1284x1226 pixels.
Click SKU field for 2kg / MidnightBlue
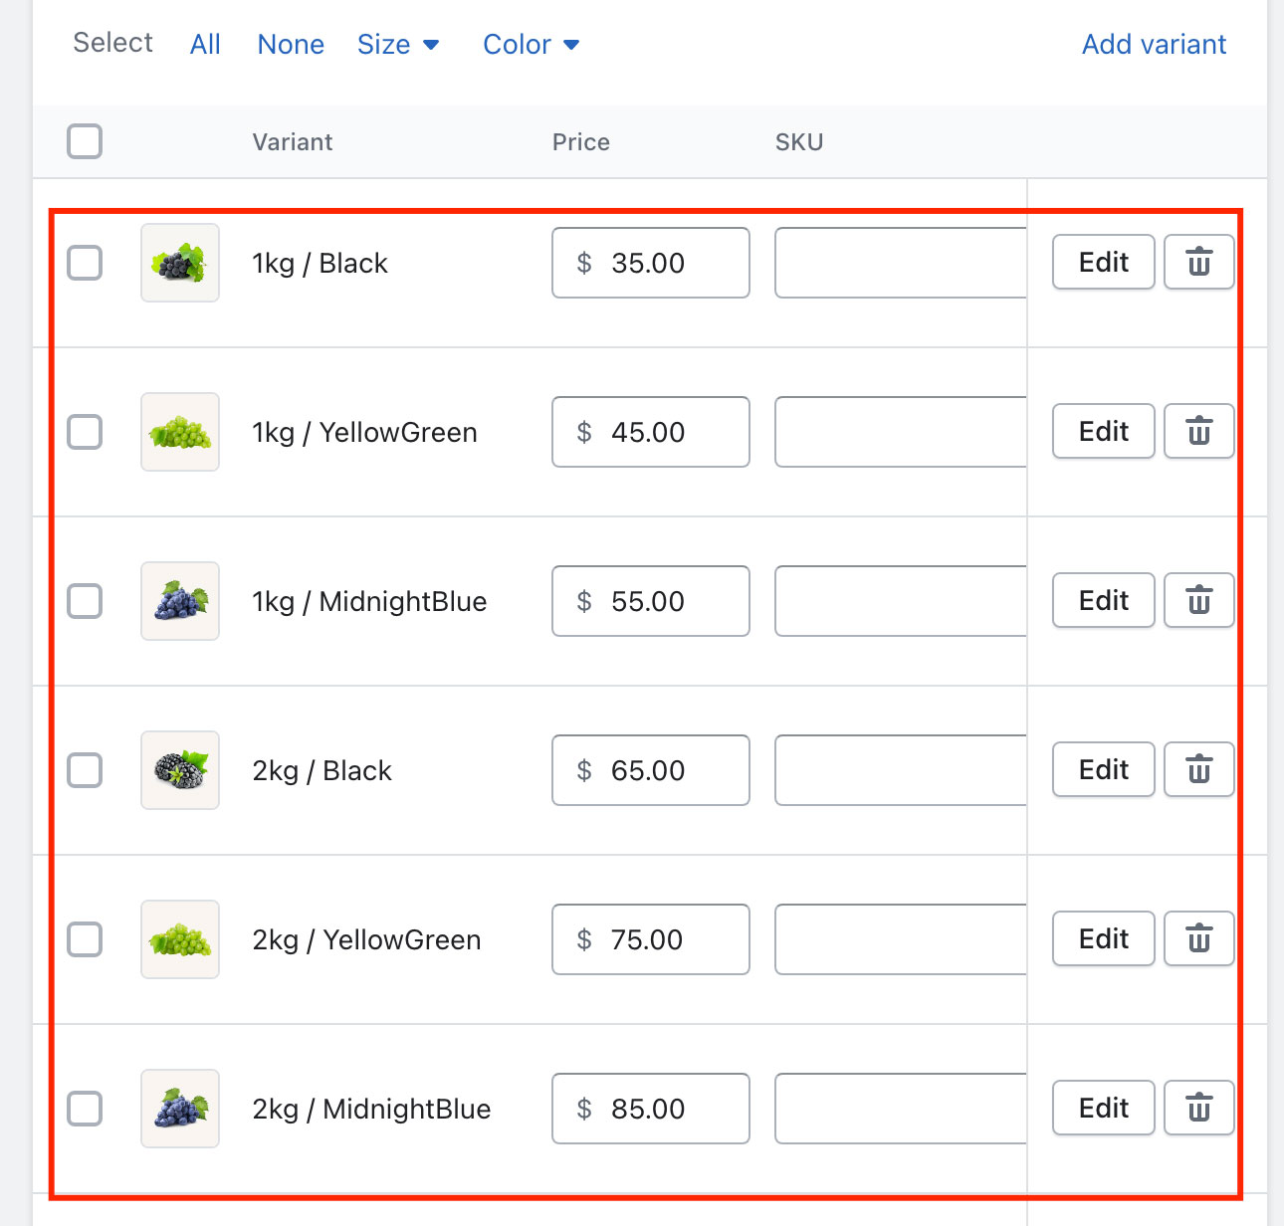pyautogui.click(x=900, y=1109)
